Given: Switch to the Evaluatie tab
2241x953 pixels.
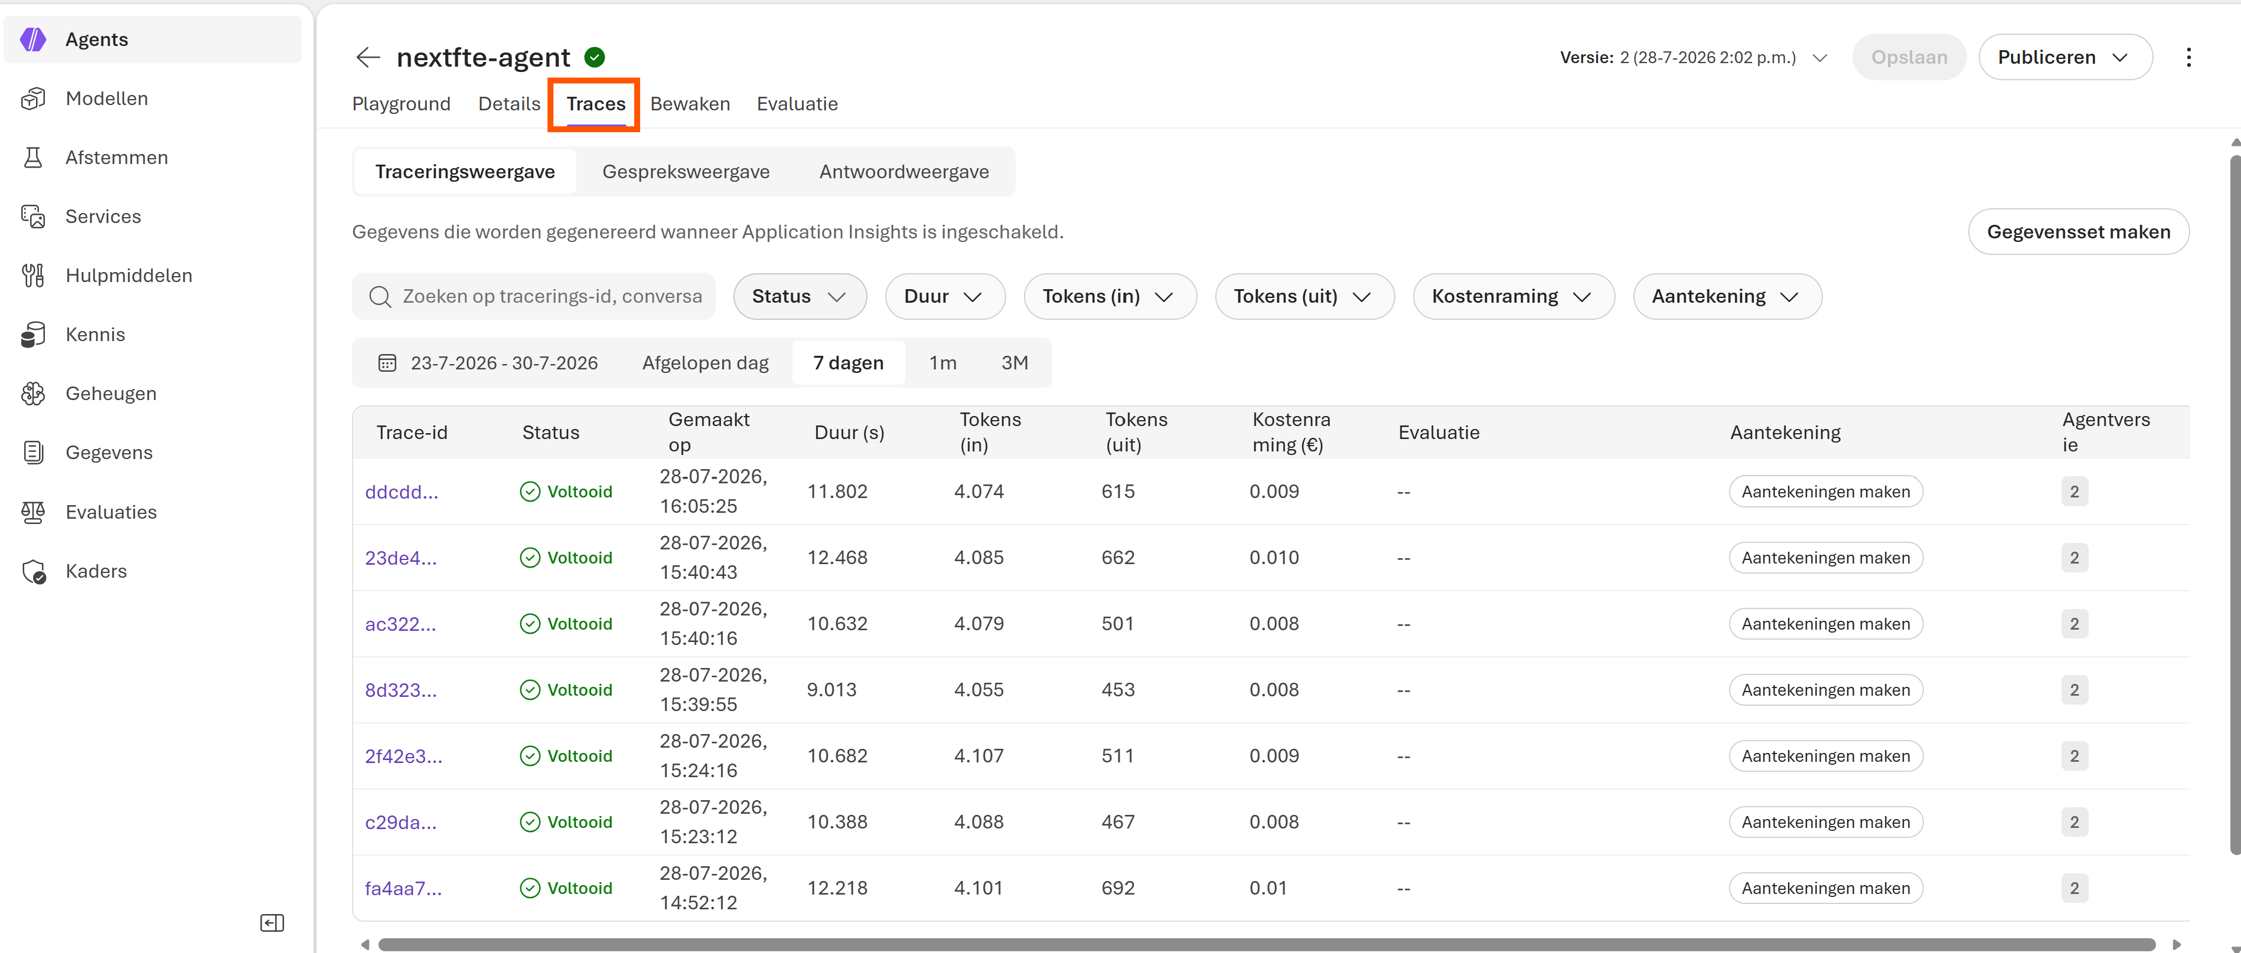Looking at the screenshot, I should 797,103.
